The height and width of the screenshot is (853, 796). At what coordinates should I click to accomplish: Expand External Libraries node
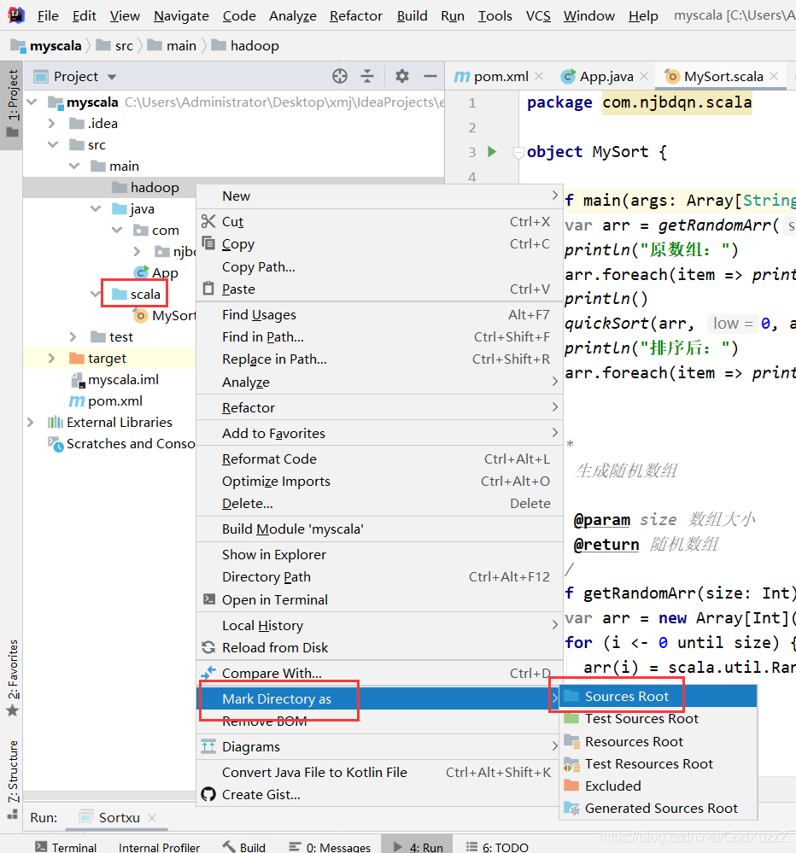pos(31,422)
